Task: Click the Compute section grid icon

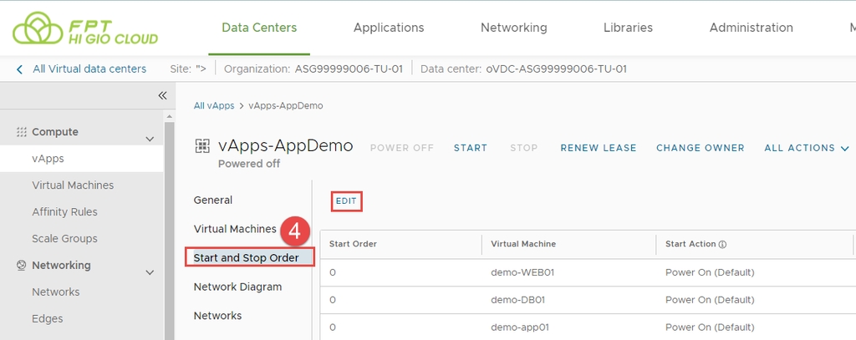Action: tap(22, 132)
